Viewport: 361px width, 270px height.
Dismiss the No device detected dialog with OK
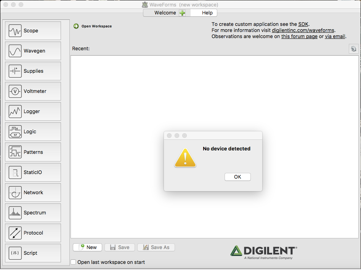tap(237, 177)
